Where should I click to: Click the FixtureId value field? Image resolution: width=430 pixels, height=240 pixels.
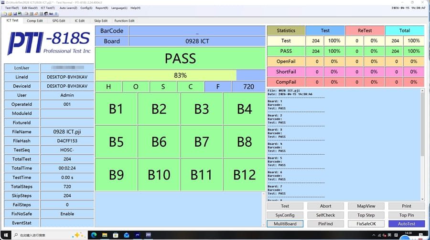point(67,122)
